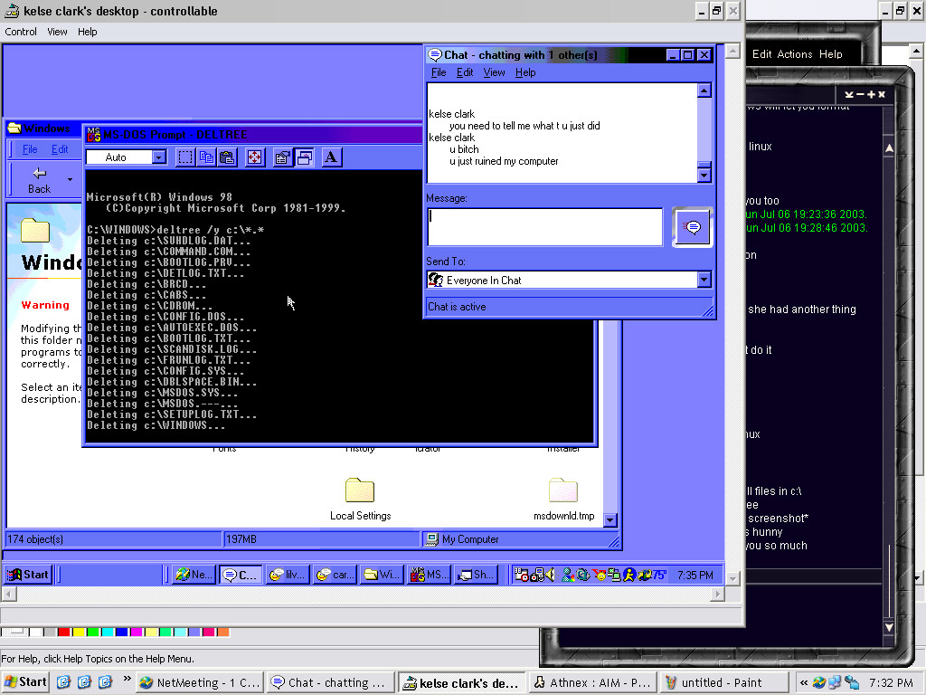Open Control menu of kelse clark's desktop window
Image resolution: width=926 pixels, height=695 pixels.
[x=21, y=32]
